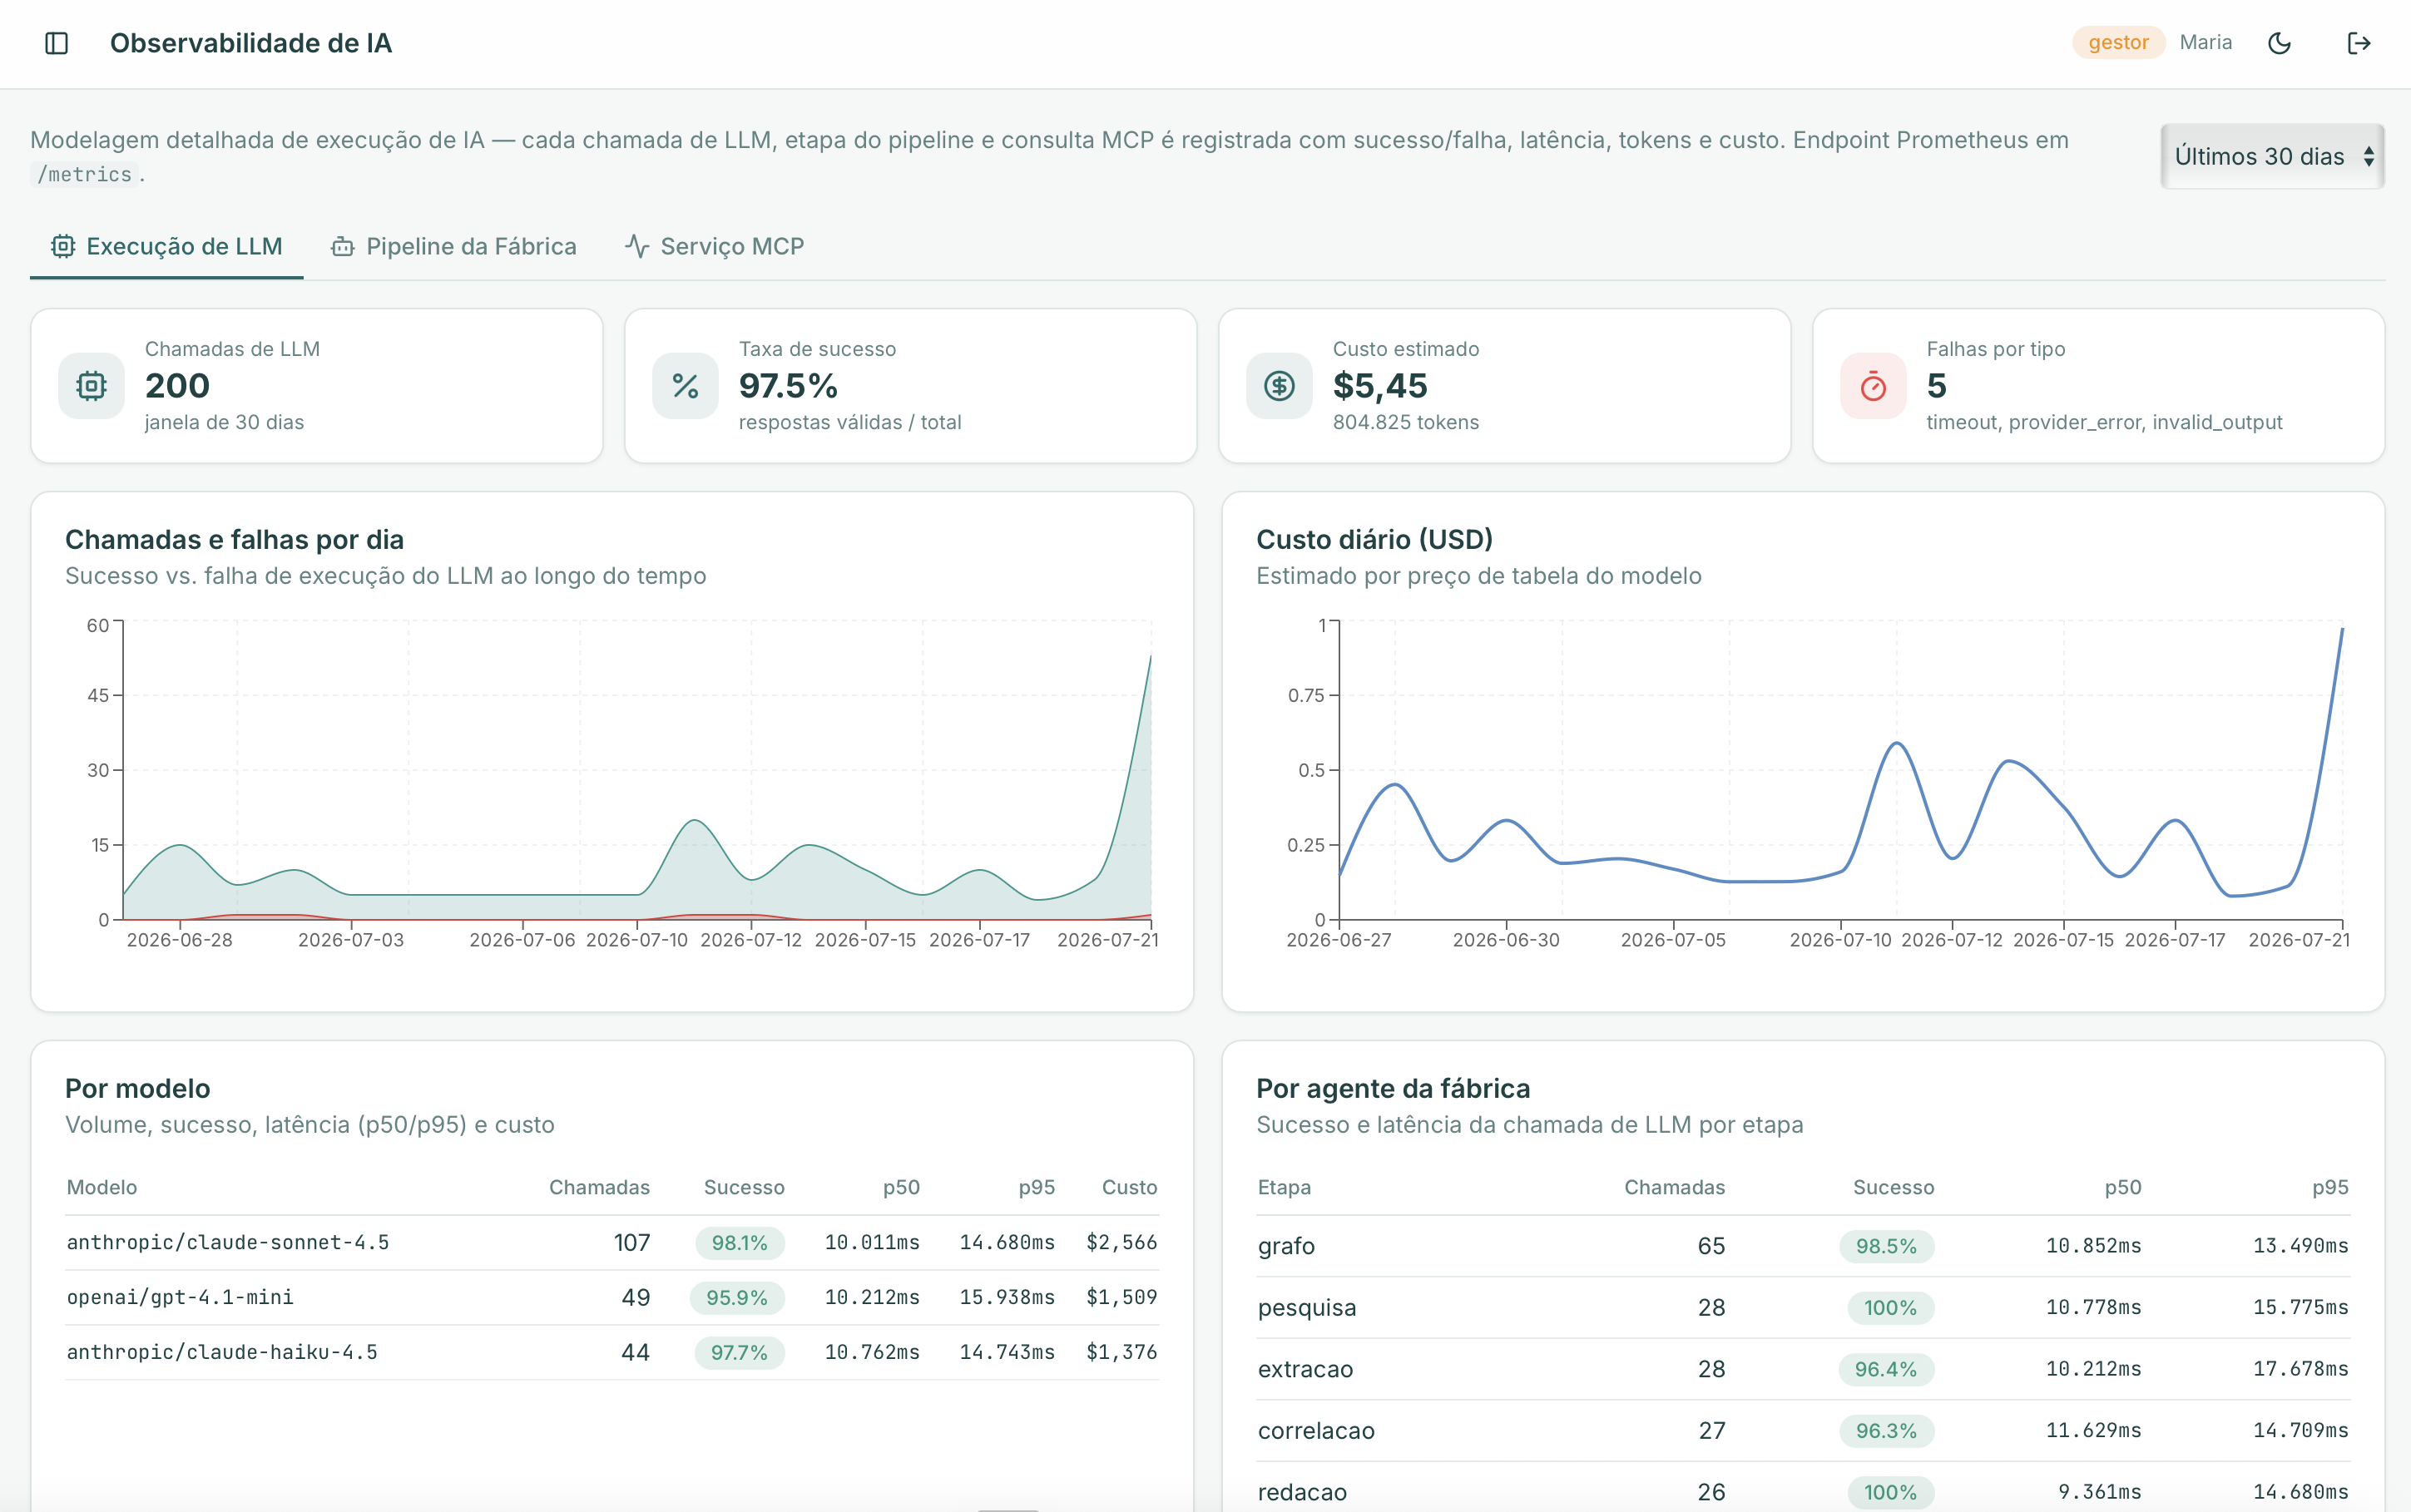
Task: Click the 96.3% badge for correlacao
Action: (1886, 1431)
